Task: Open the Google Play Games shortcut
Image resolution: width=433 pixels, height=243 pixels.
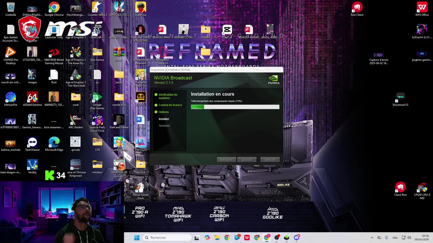Action: click(x=97, y=98)
